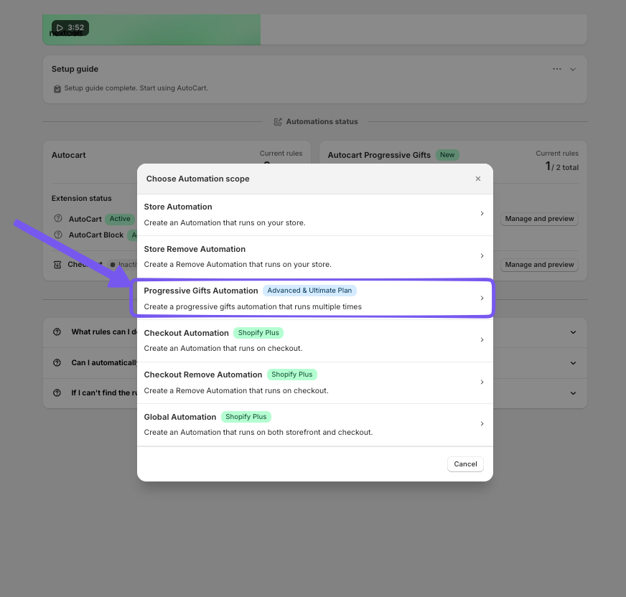Click Shopify Plus badge beside Checkout Remove Automation
The width and height of the screenshot is (626, 597).
coord(292,375)
